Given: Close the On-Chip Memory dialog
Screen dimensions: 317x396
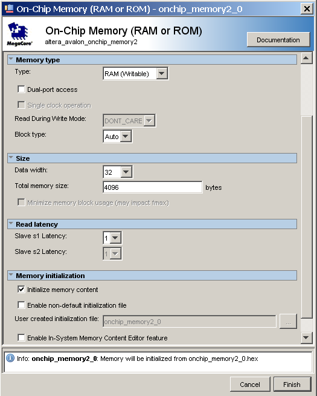Looking at the screenshot, I should pos(307,9).
